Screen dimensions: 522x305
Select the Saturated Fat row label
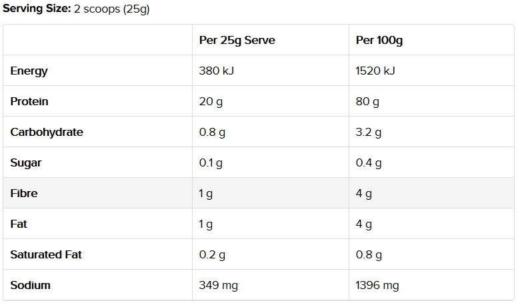tap(46, 254)
